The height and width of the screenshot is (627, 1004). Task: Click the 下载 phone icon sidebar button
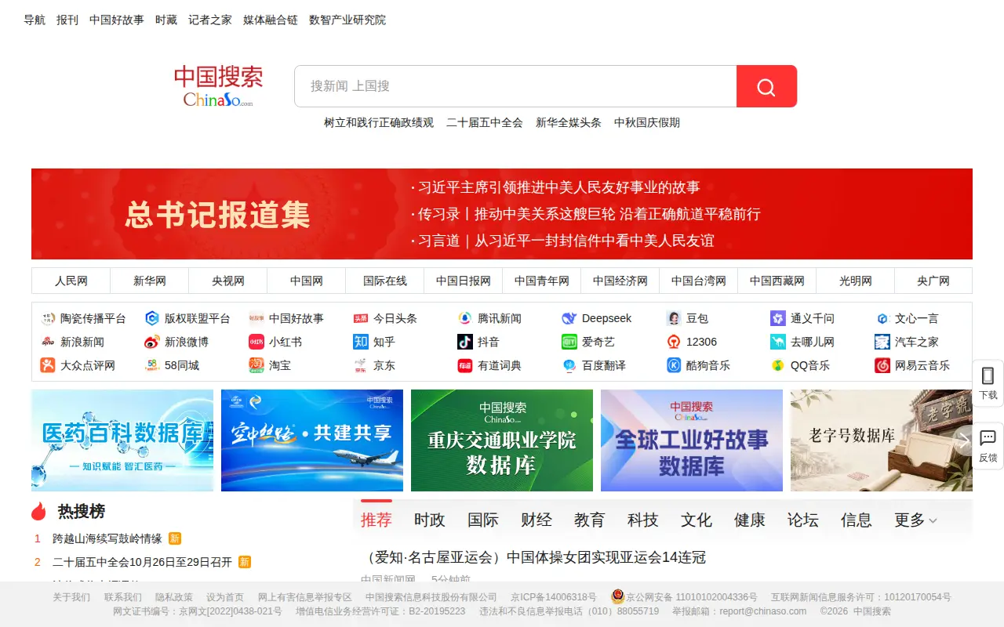click(988, 382)
